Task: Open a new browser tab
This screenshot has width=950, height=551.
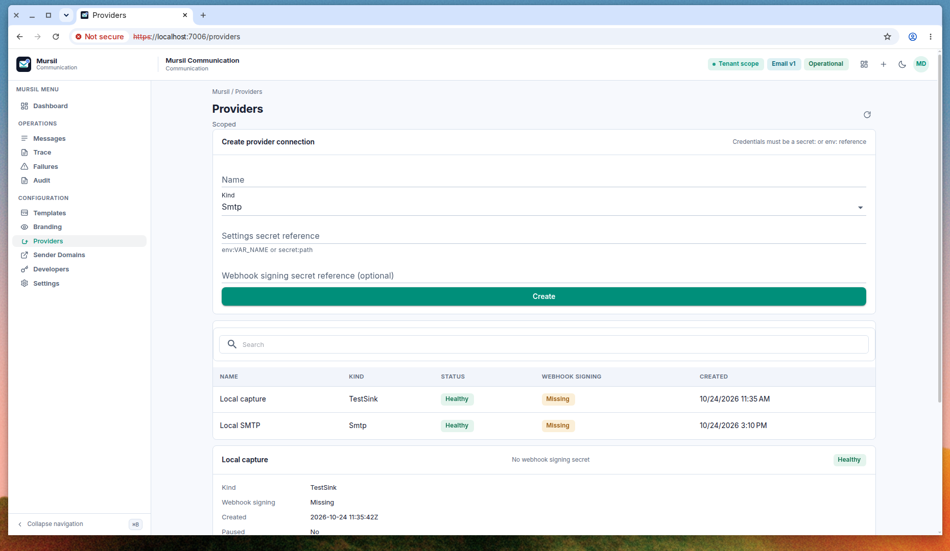Action: [203, 15]
